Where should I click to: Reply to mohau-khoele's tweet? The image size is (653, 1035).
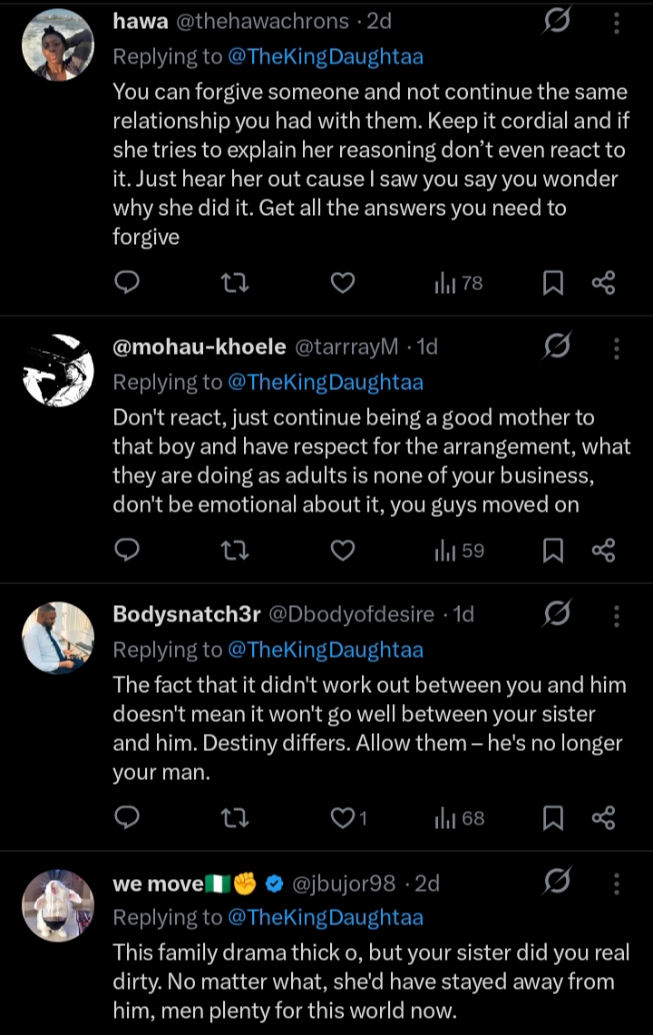pos(128,550)
